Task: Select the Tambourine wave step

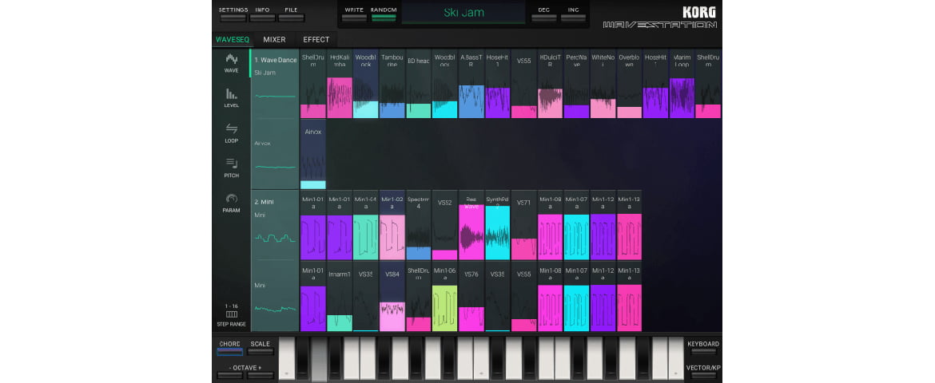Action: (x=392, y=84)
